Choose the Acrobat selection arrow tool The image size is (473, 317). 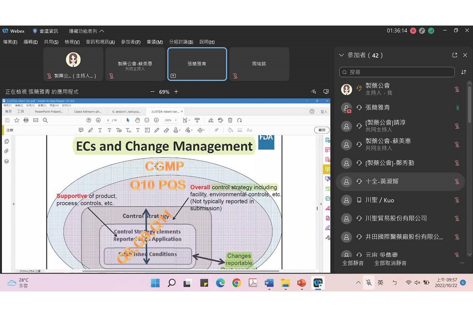[128, 120]
